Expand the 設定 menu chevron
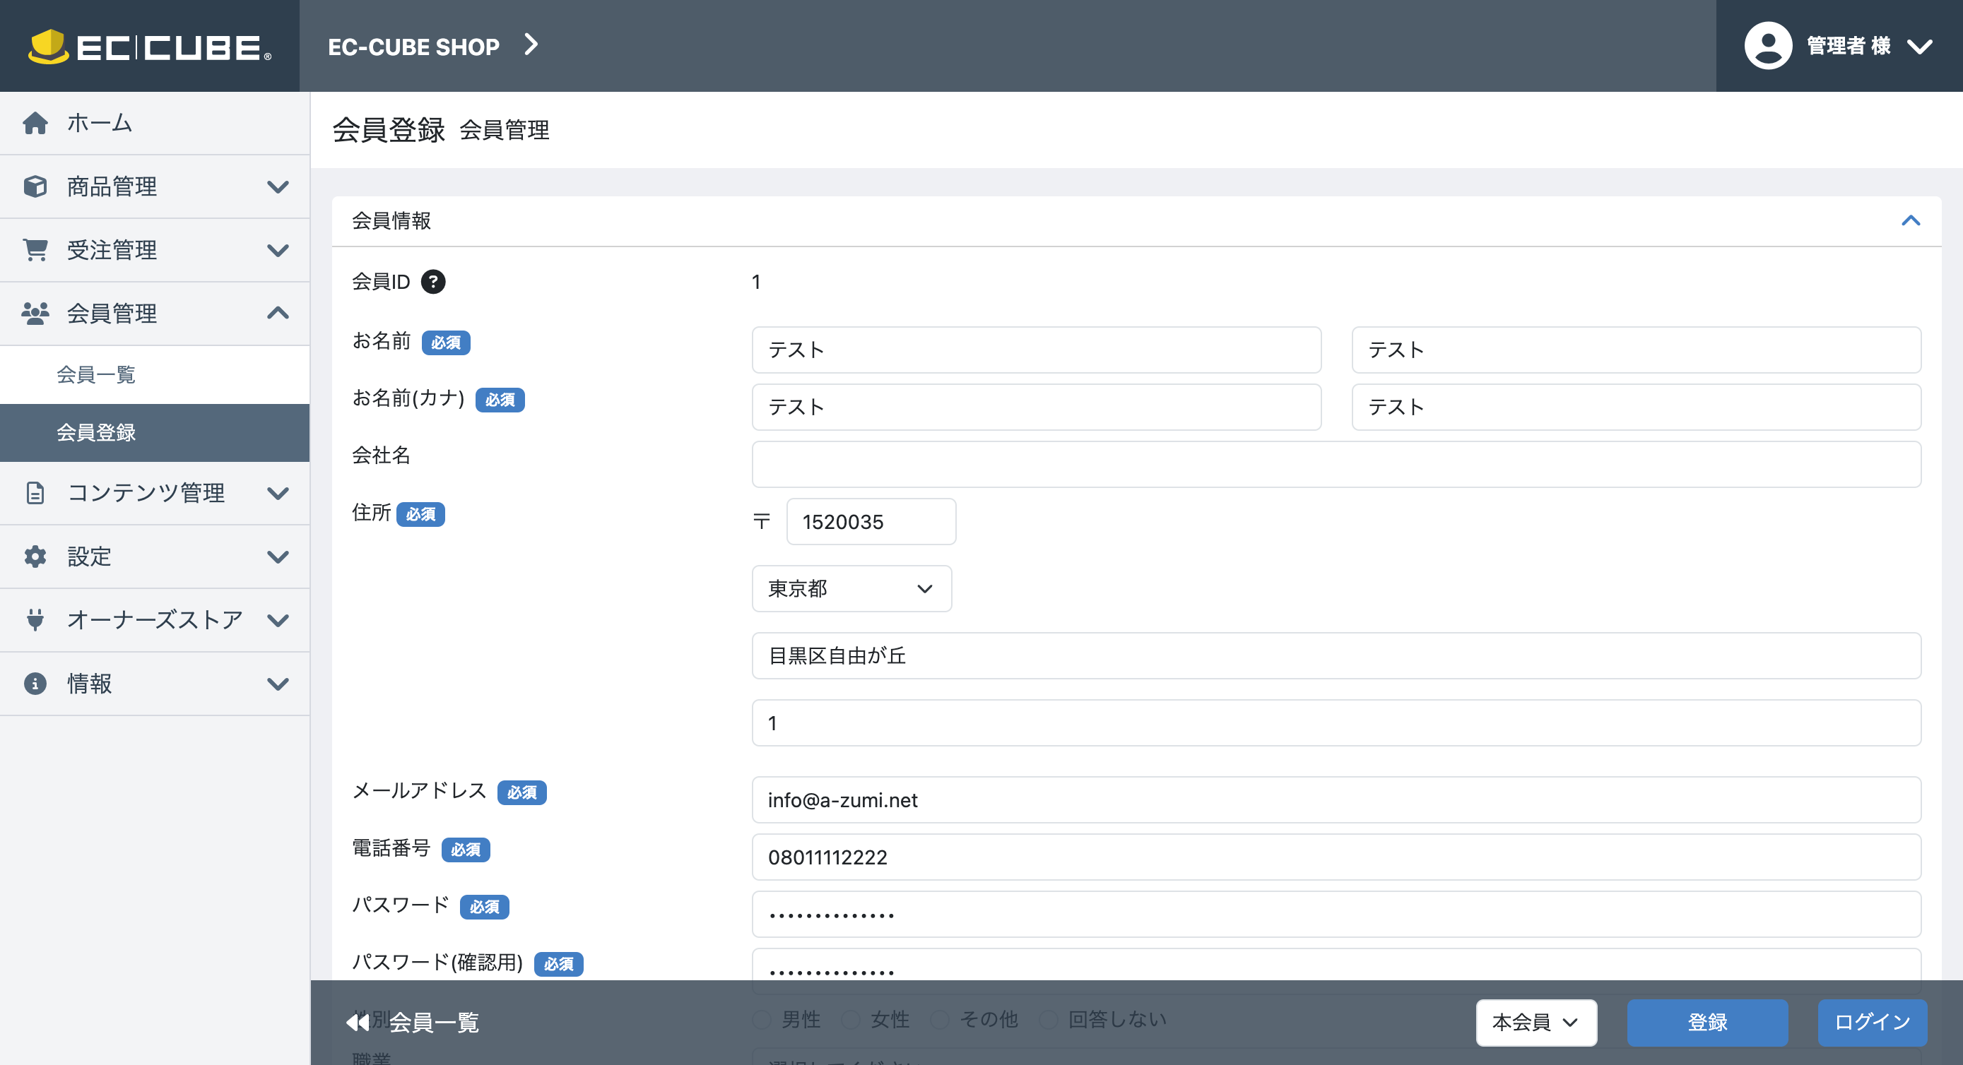Viewport: 1963px width, 1065px height. 278,557
